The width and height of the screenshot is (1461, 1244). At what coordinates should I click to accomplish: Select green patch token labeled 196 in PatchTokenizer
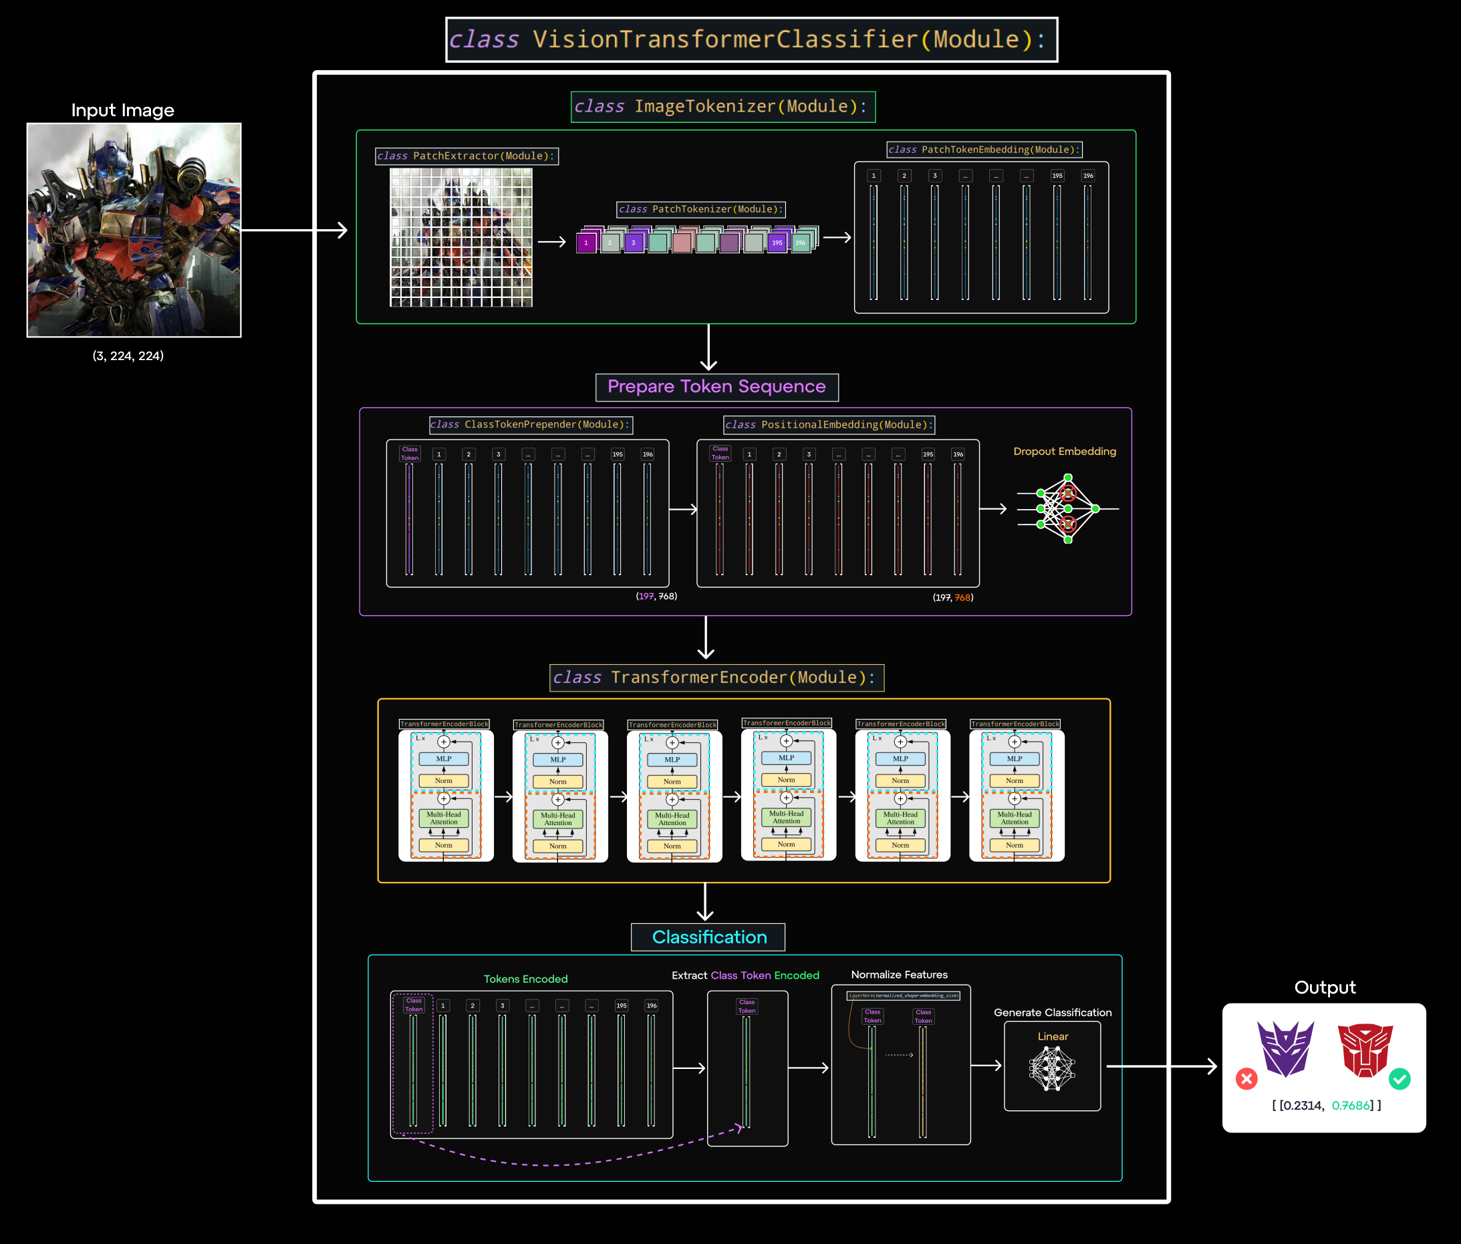coord(800,243)
